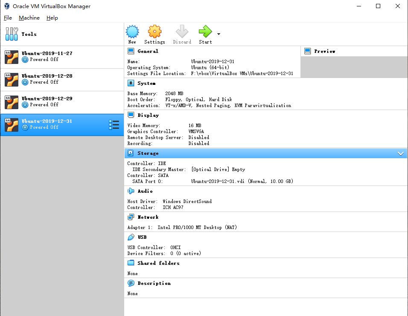Select the Ubuntu-2019-12-29 virtual machine

[x=62, y=102]
